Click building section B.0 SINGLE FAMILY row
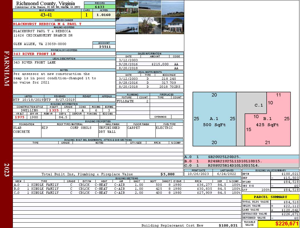Viewport: 300px width, 228px height. (127, 189)
